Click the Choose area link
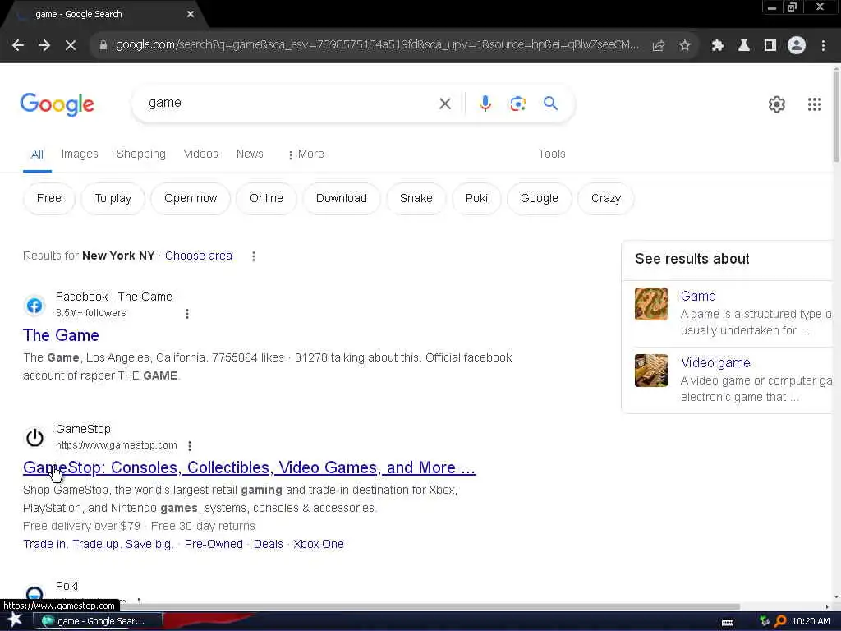This screenshot has width=841, height=631. 199,256
